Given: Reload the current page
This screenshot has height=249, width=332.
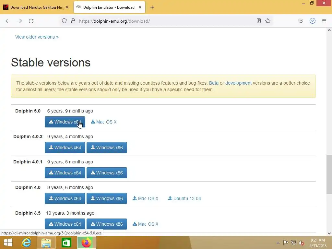Looking at the screenshot, I should click(x=31, y=21).
